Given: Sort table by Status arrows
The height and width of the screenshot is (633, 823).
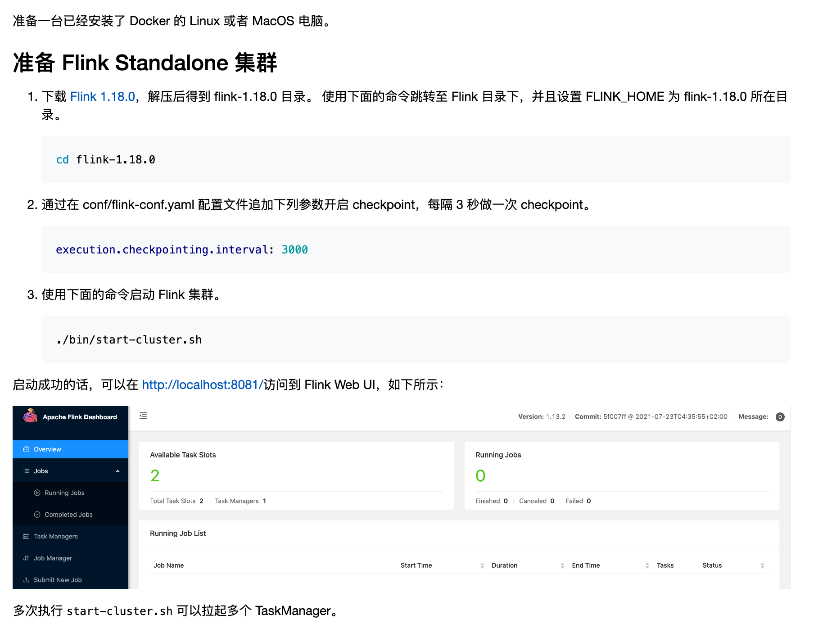Looking at the screenshot, I should (762, 565).
